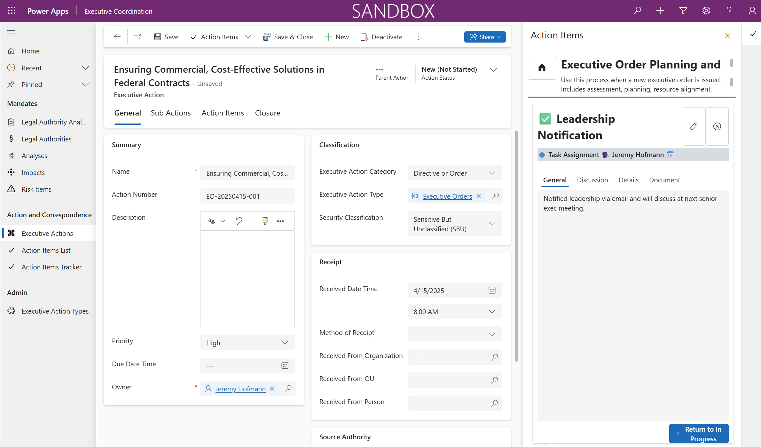Switch to the Sub Actions tab
Image resolution: width=761 pixels, height=447 pixels.
tap(170, 113)
